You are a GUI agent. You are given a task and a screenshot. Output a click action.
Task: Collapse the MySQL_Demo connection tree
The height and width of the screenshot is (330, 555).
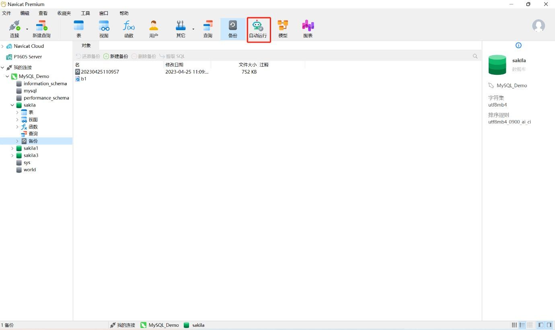pyautogui.click(x=7, y=76)
